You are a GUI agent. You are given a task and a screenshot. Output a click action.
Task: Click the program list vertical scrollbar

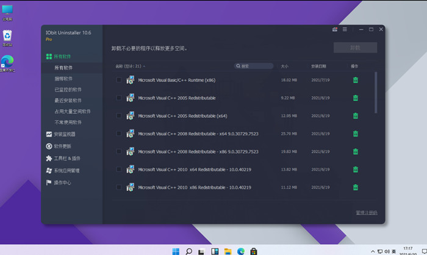pyautogui.click(x=376, y=92)
